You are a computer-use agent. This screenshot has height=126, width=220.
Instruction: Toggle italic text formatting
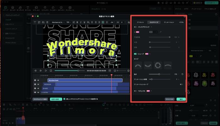tap(81, 22)
